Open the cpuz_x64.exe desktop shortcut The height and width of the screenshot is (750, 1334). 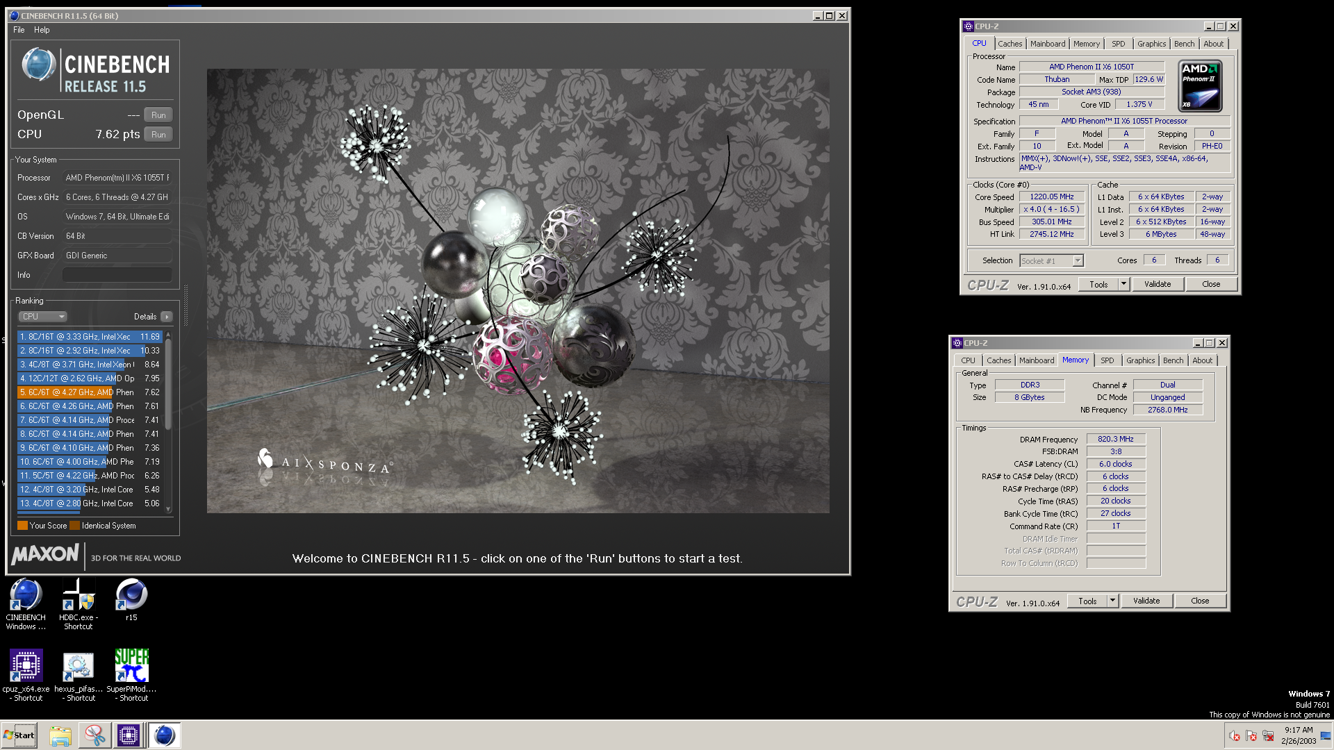[26, 675]
